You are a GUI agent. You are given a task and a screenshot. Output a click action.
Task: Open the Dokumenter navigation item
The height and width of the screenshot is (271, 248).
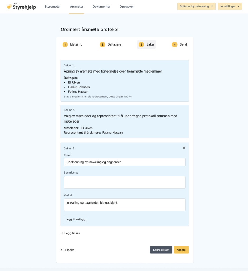(101, 7)
